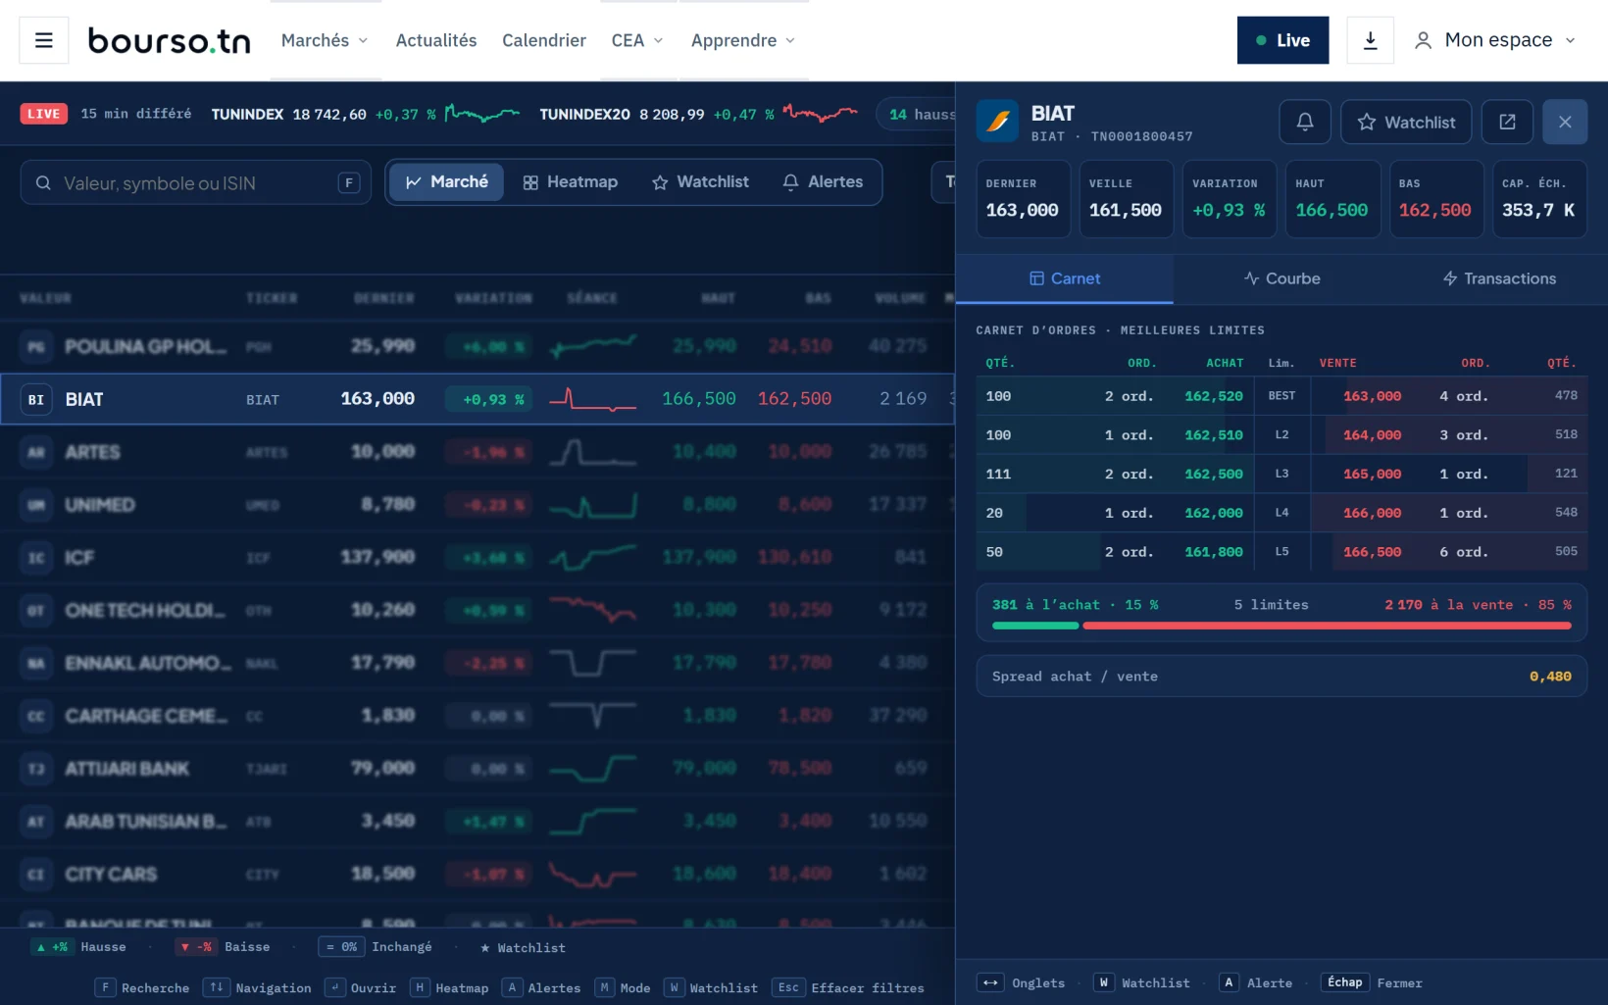
Task: Click the L5 ask price 166,500
Action: (x=1372, y=552)
